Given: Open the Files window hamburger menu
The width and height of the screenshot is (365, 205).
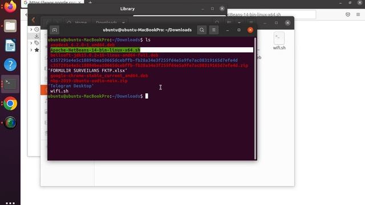Looking at the screenshot, I should (x=251, y=23).
